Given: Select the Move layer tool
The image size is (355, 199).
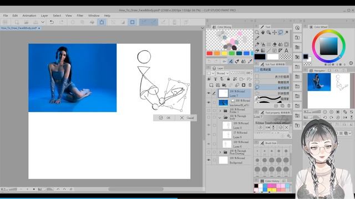Looking at the screenshot, I should click(x=275, y=33).
